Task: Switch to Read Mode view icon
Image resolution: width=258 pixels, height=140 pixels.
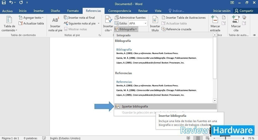Action: click(x=188, y=138)
